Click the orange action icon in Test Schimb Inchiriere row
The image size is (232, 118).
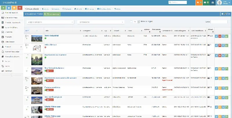(x=220, y=69)
